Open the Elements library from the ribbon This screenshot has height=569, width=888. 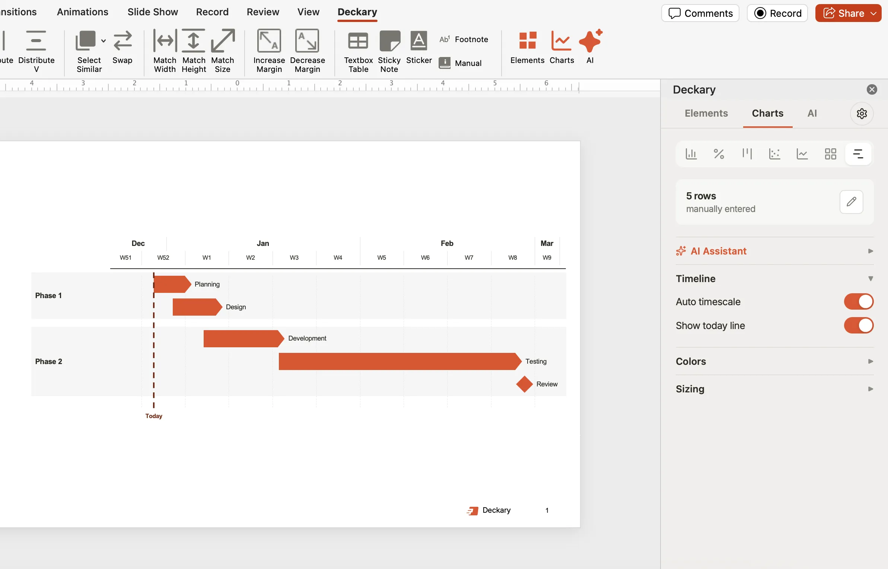click(x=526, y=48)
